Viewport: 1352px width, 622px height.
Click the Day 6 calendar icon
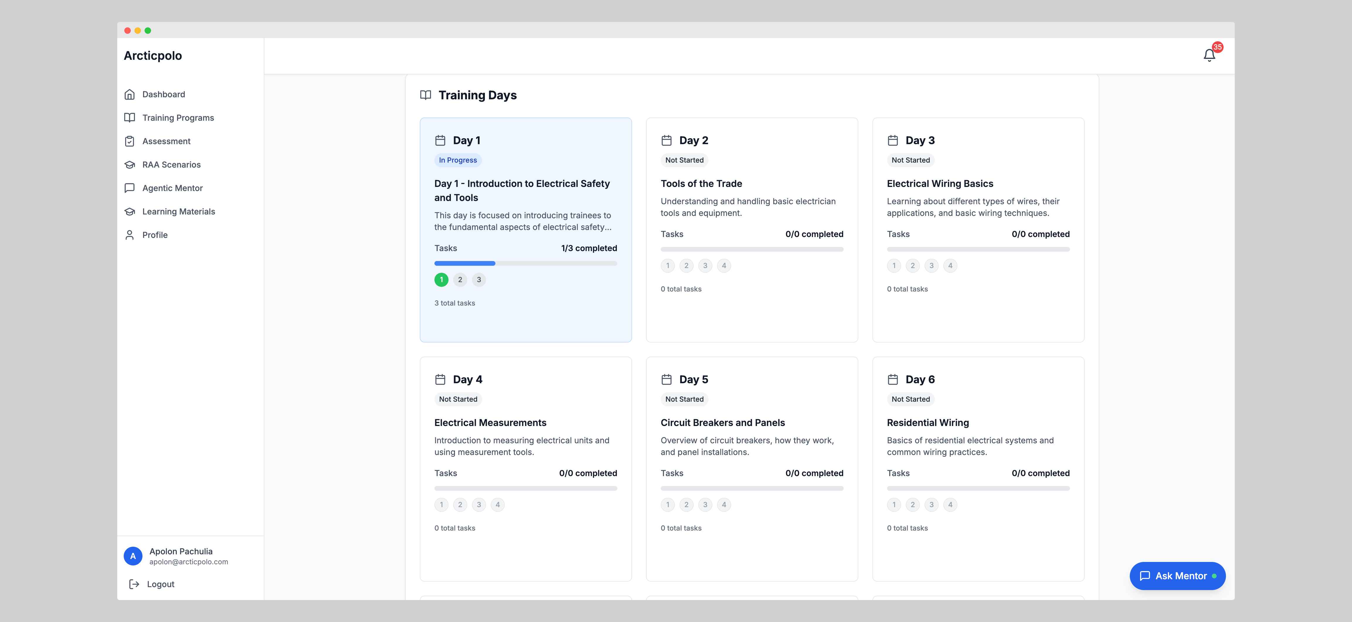893,380
